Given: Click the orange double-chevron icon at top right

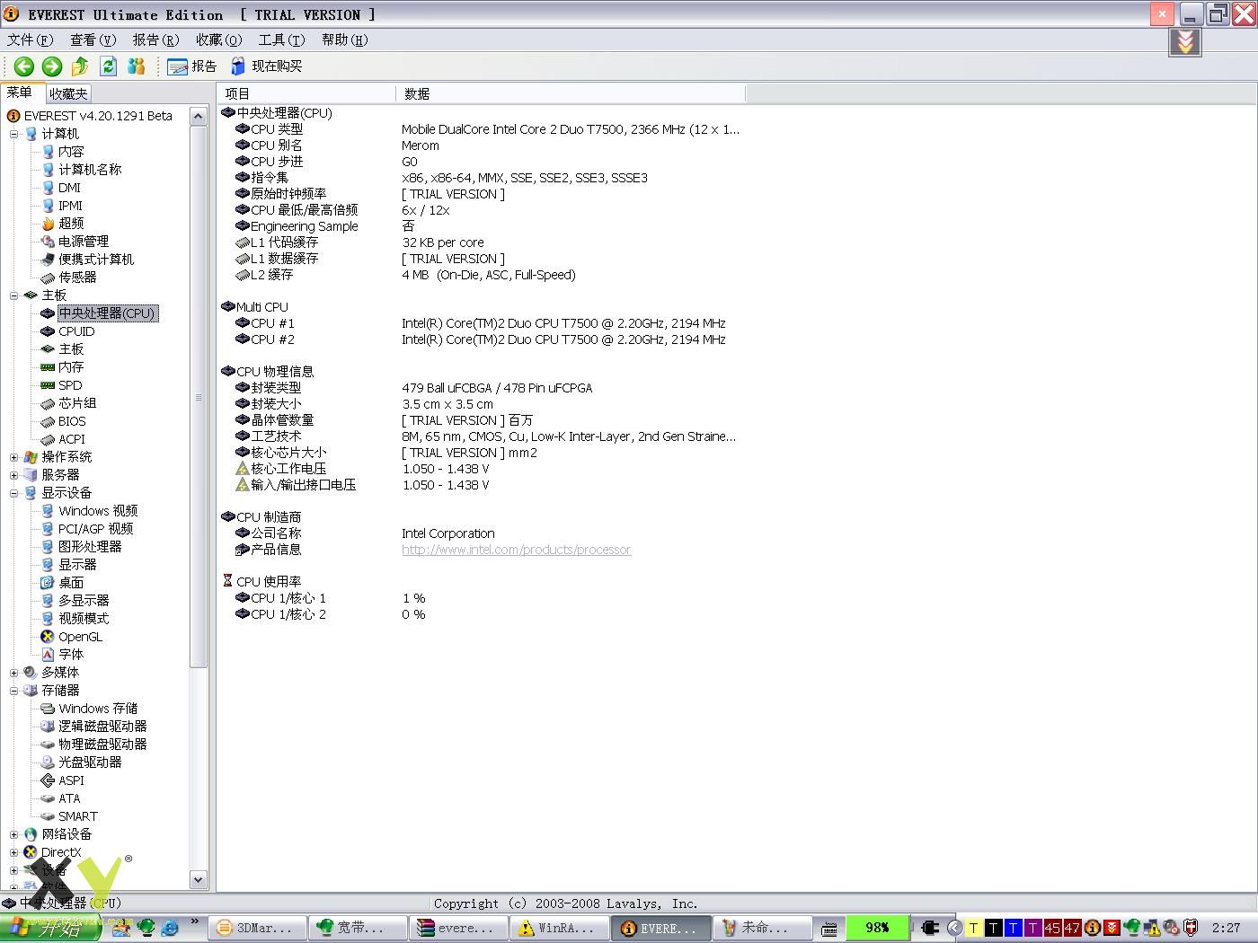Looking at the screenshot, I should pos(1185,41).
